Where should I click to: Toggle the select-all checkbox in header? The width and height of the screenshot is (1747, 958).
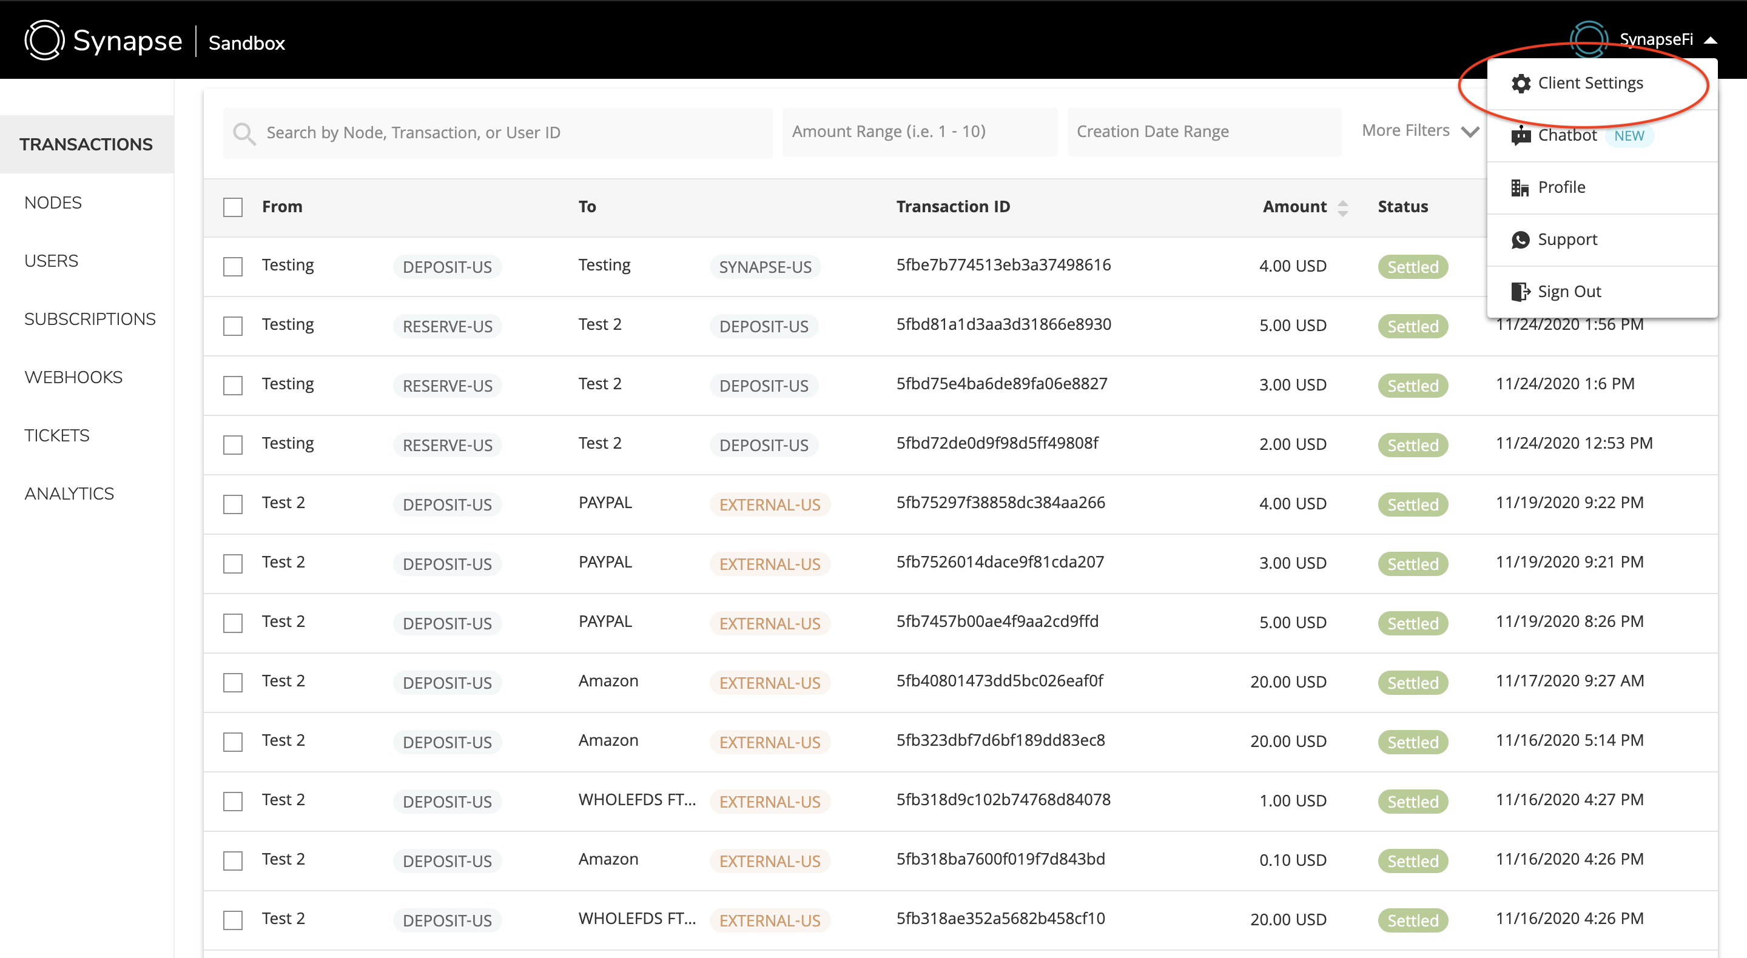coord(232,207)
